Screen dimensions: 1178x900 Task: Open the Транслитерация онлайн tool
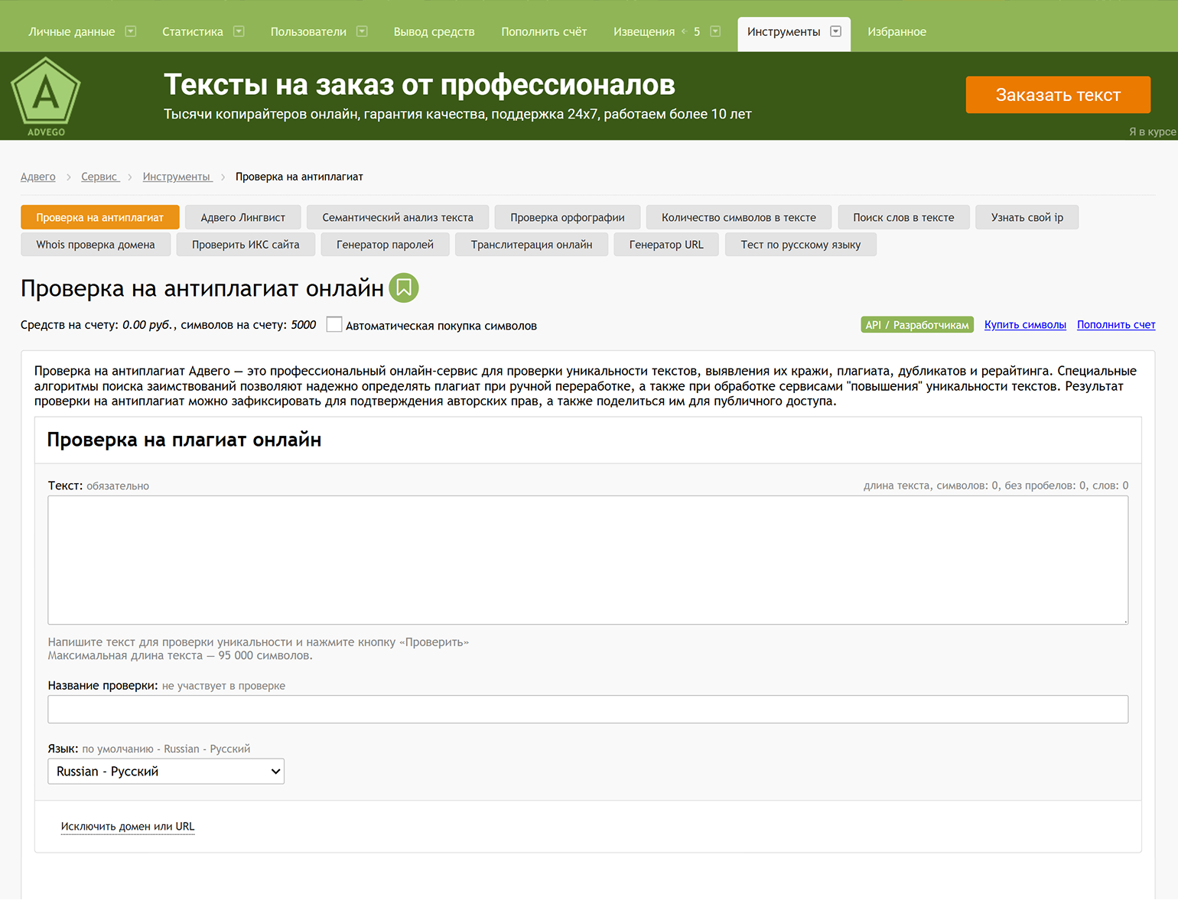tap(532, 245)
